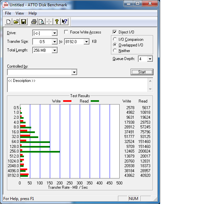
Task: Click the green read bar for 256.0
Action: (40, 152)
